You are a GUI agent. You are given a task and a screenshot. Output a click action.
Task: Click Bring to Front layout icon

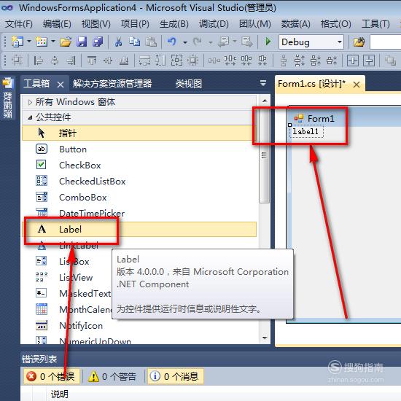[391, 61]
